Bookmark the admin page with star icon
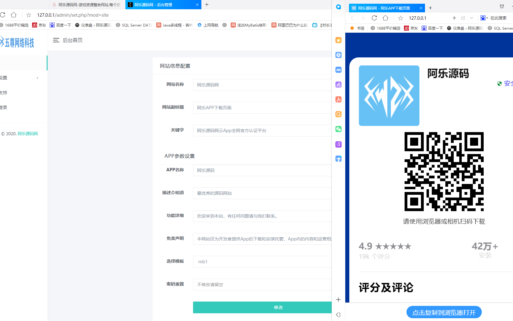513x321 pixels. (x=29, y=15)
